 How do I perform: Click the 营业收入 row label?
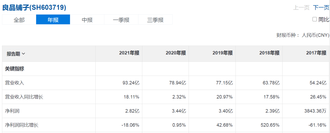[15, 83]
